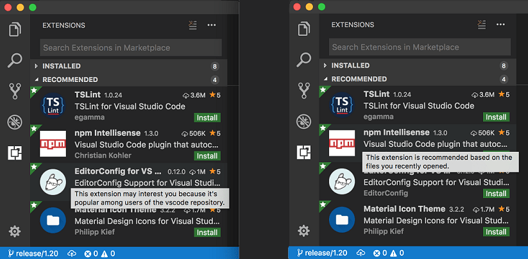Collapse RECOMMENDED section in right window
The image size is (528, 259).
[418, 79]
